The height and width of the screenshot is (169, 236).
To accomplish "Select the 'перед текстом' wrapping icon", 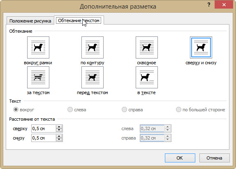I will tap(93, 77).
